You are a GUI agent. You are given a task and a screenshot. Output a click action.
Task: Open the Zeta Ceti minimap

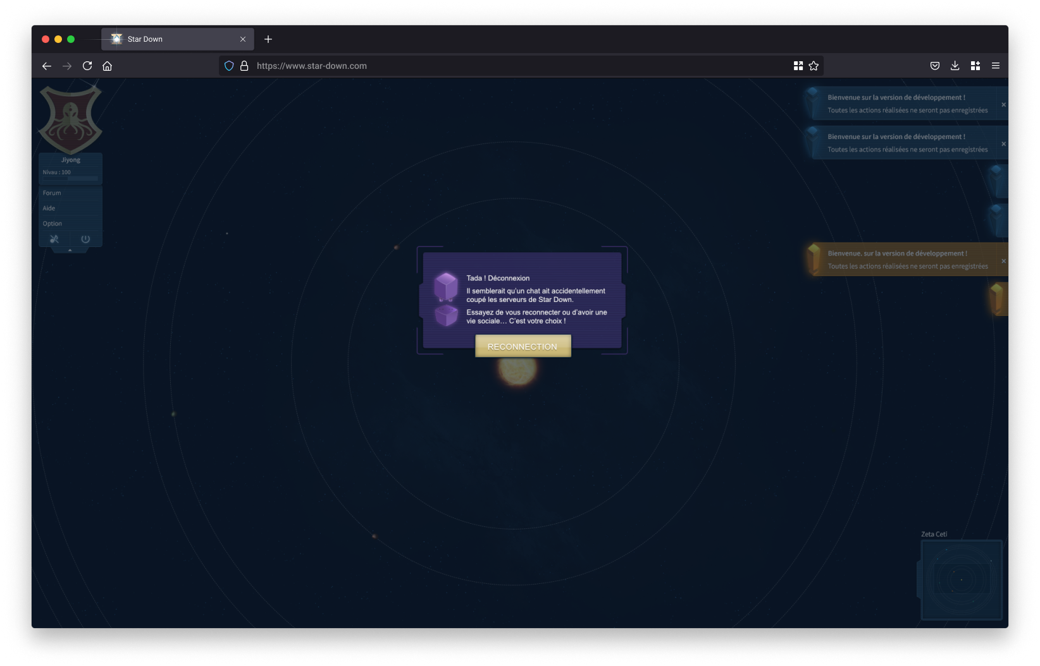pos(961,579)
